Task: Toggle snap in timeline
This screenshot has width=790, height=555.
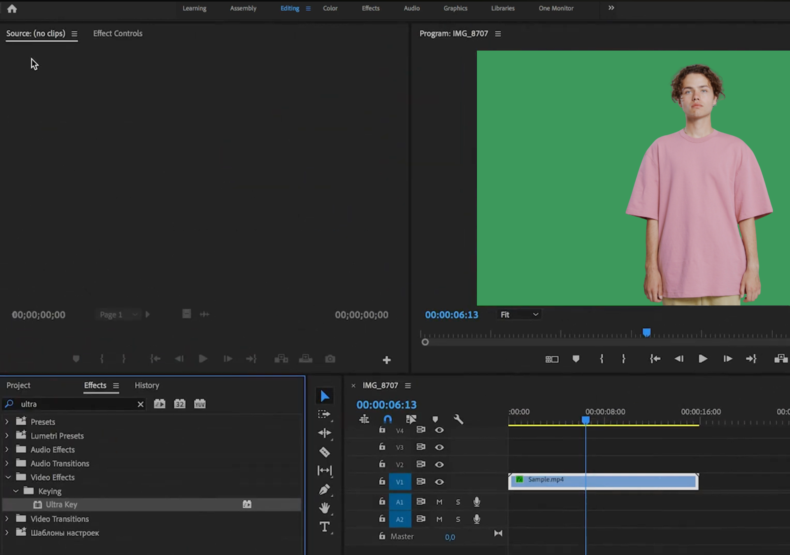Action: point(387,419)
